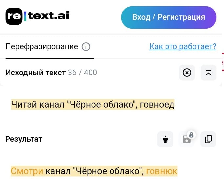Image resolution: width=224 pixels, height=190 pixels.
Task: Click the word "Читай" in the source text
Action: pyautogui.click(x=25, y=105)
